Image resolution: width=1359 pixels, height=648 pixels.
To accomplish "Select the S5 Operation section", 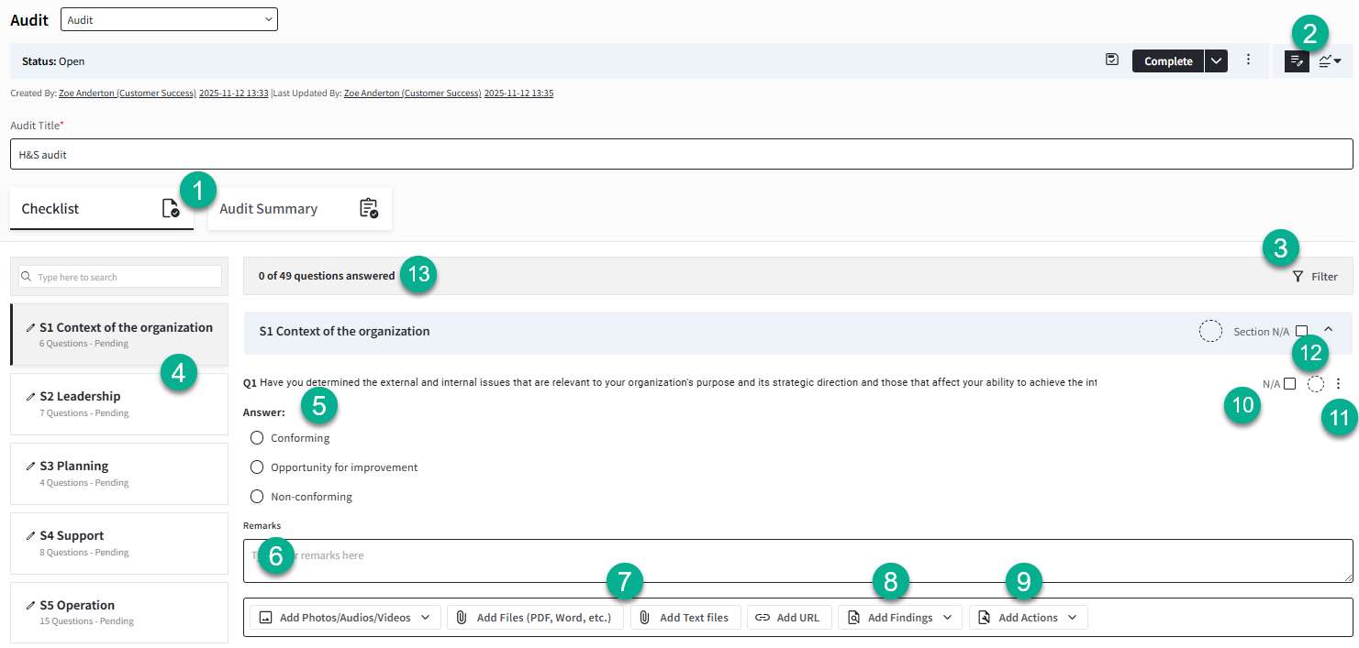I will 119,613.
